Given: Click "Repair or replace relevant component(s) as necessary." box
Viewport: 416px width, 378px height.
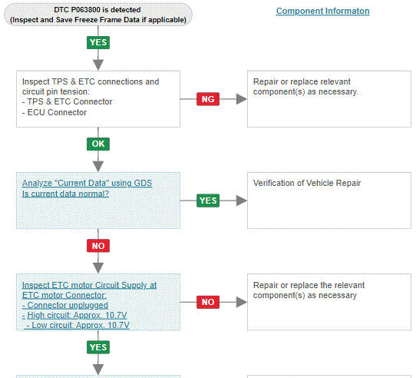Looking at the screenshot, I should click(329, 99).
